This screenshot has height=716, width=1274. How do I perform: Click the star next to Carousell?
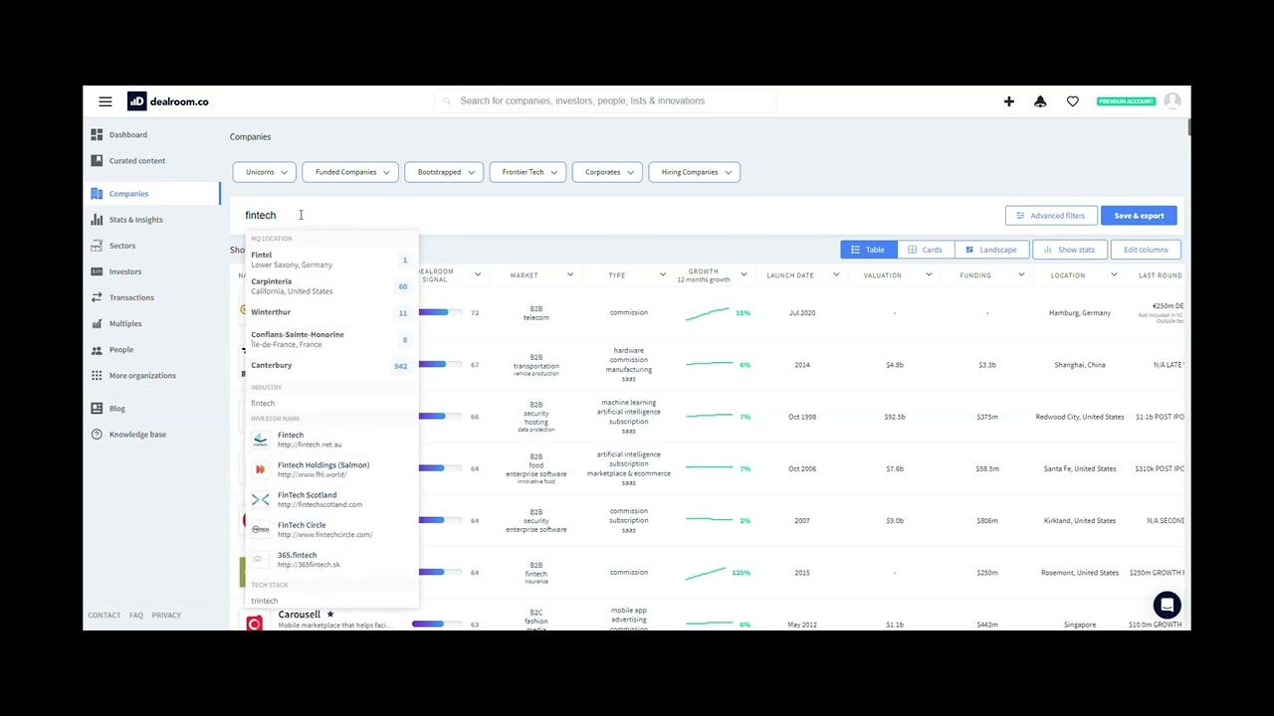[x=330, y=615]
